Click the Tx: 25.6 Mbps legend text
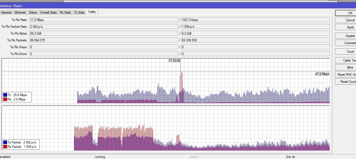 click(x=17, y=95)
